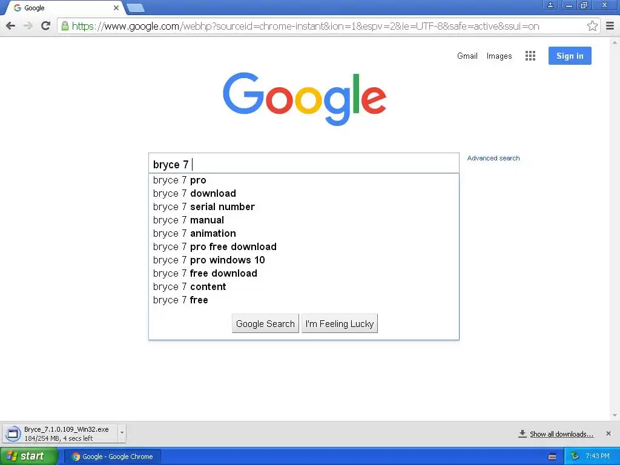Click the browser forward arrow
Image resolution: width=620 pixels, height=465 pixels.
[x=28, y=26]
